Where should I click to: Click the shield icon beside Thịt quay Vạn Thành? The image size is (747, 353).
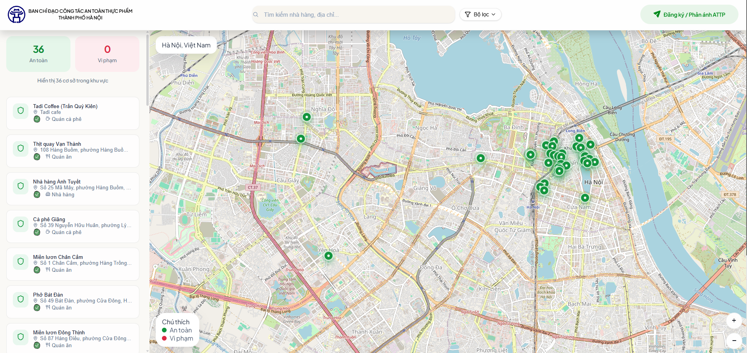coord(21,149)
